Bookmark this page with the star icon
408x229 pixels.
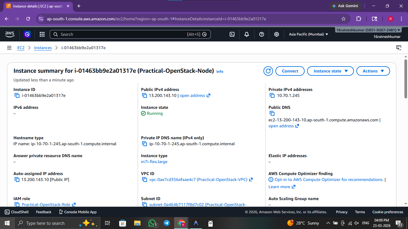(x=343, y=19)
